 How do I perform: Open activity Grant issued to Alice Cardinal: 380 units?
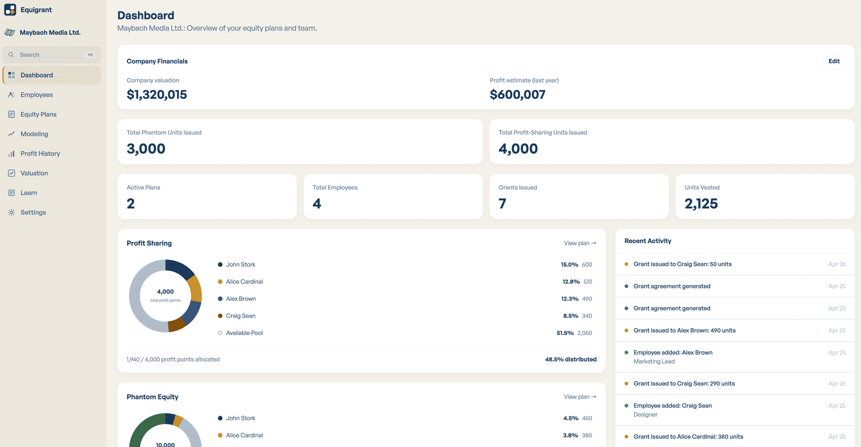735,436
